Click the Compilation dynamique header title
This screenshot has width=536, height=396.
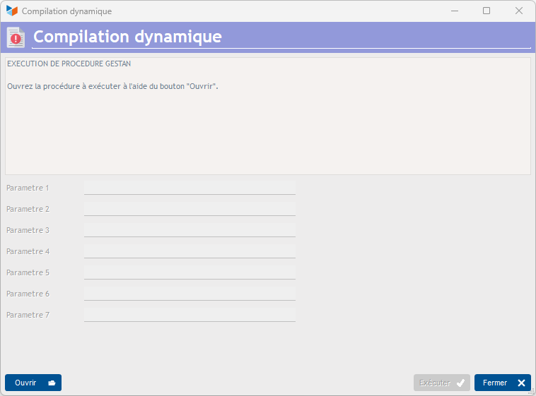[127, 37]
